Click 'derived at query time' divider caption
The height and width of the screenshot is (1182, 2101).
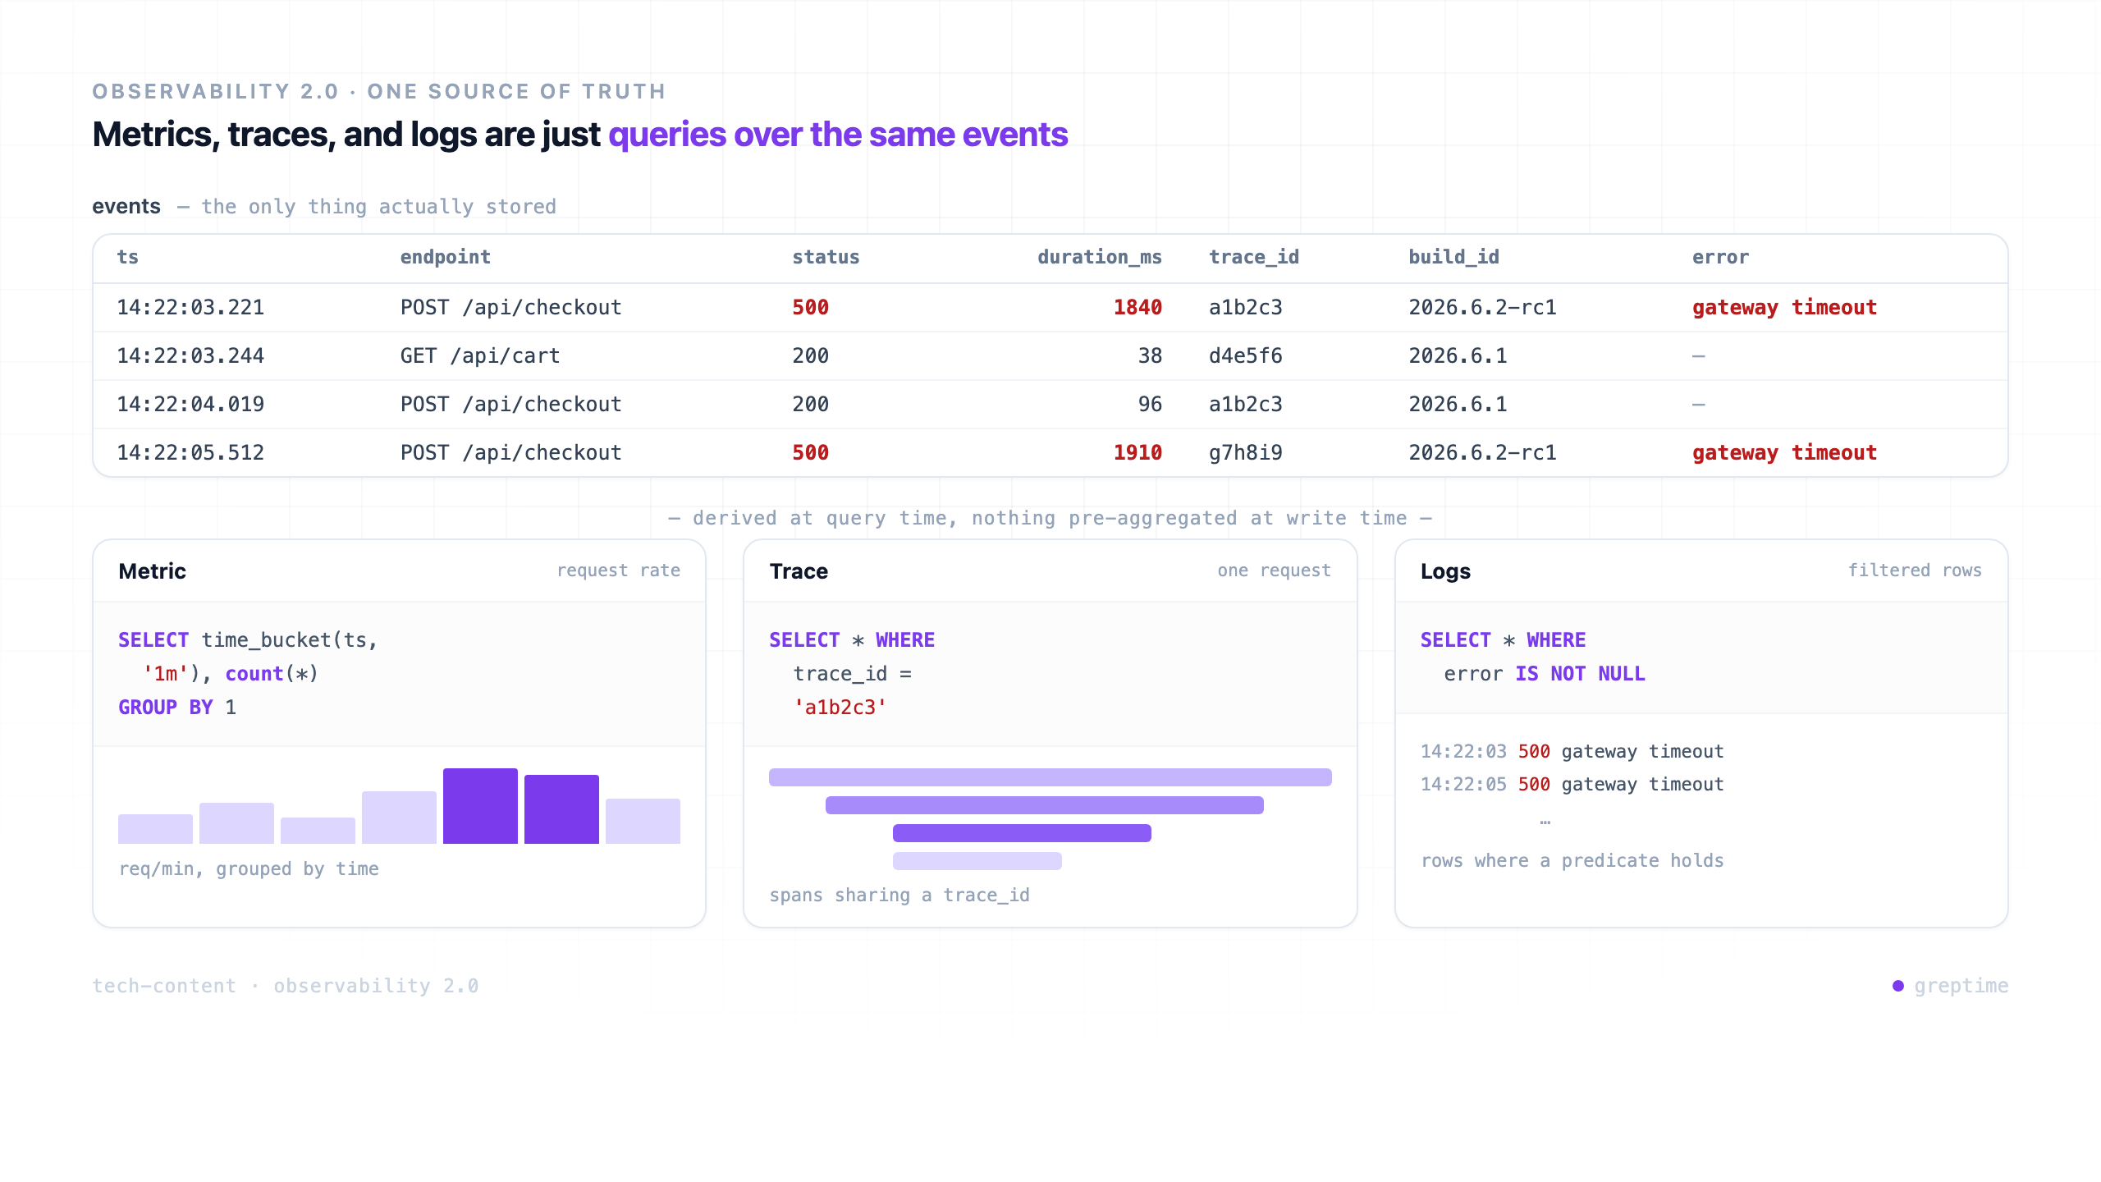(x=1050, y=518)
